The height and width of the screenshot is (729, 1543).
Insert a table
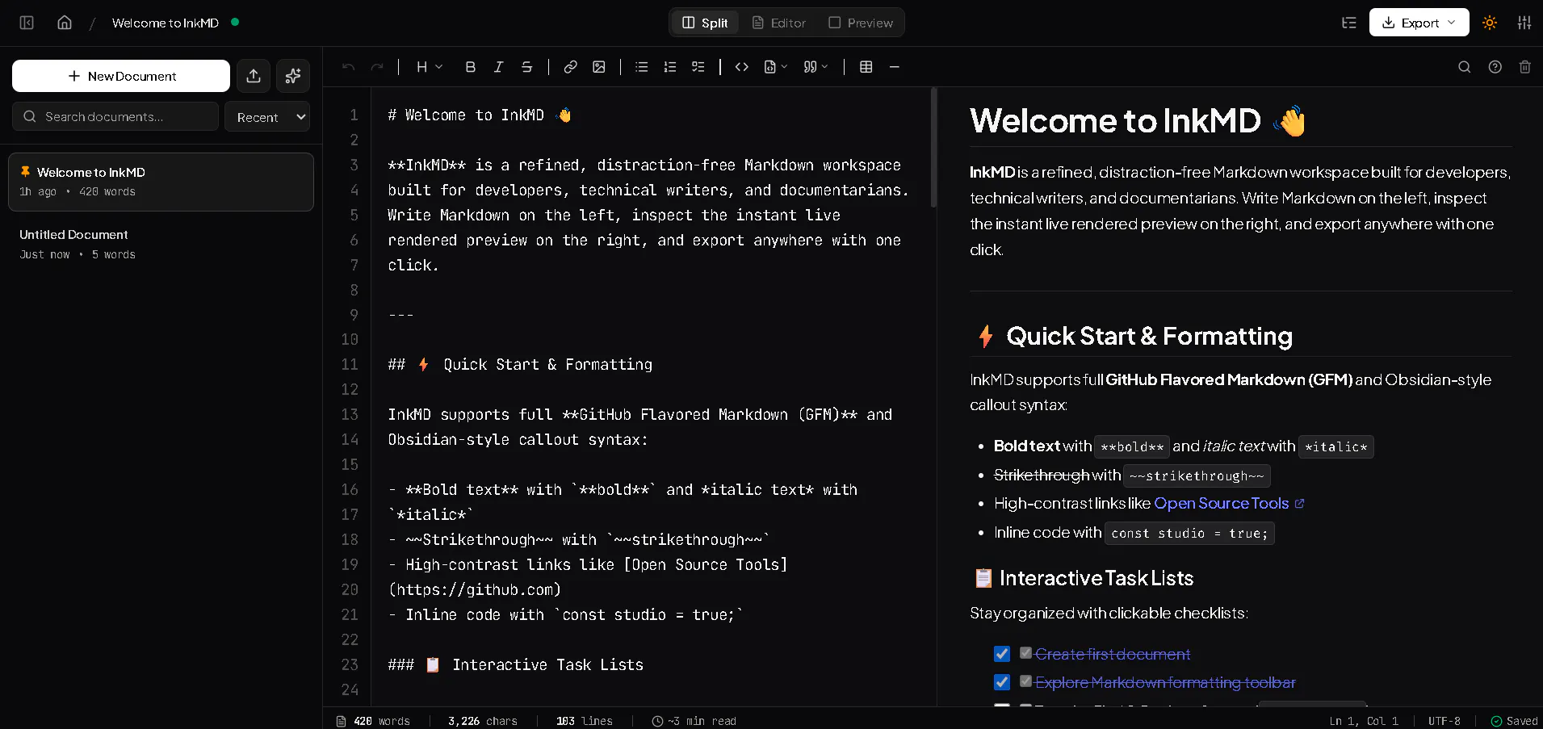[x=866, y=67]
